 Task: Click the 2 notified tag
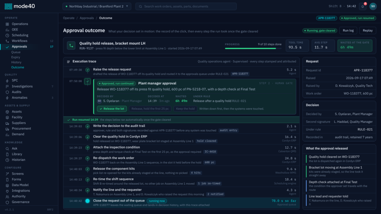pos(215,194)
